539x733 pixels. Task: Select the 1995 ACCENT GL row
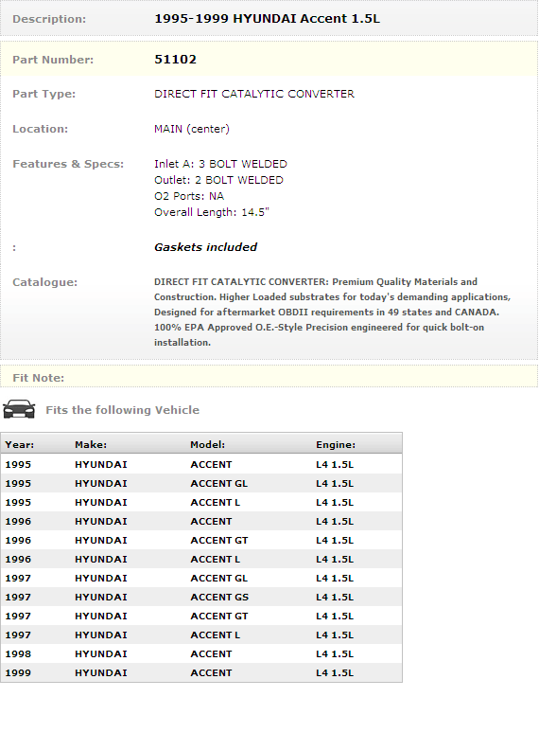tap(201, 483)
